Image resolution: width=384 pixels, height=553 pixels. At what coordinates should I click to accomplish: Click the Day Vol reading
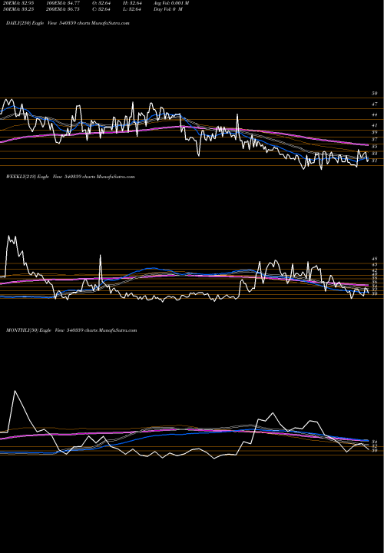pos(168,9)
